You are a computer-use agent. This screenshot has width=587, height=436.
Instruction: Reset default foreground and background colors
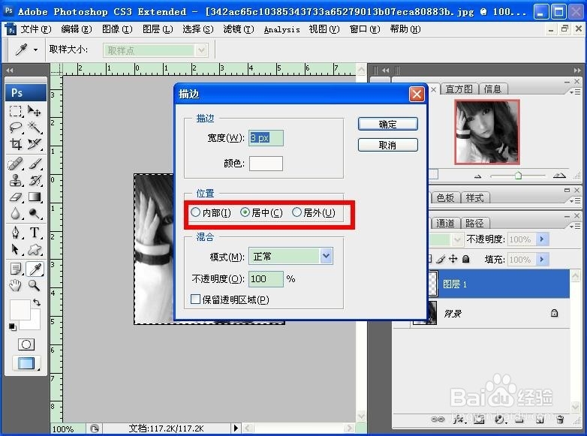(13, 326)
